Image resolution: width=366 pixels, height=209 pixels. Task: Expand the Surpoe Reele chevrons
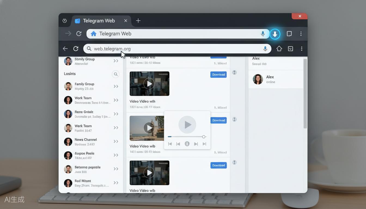(116, 155)
